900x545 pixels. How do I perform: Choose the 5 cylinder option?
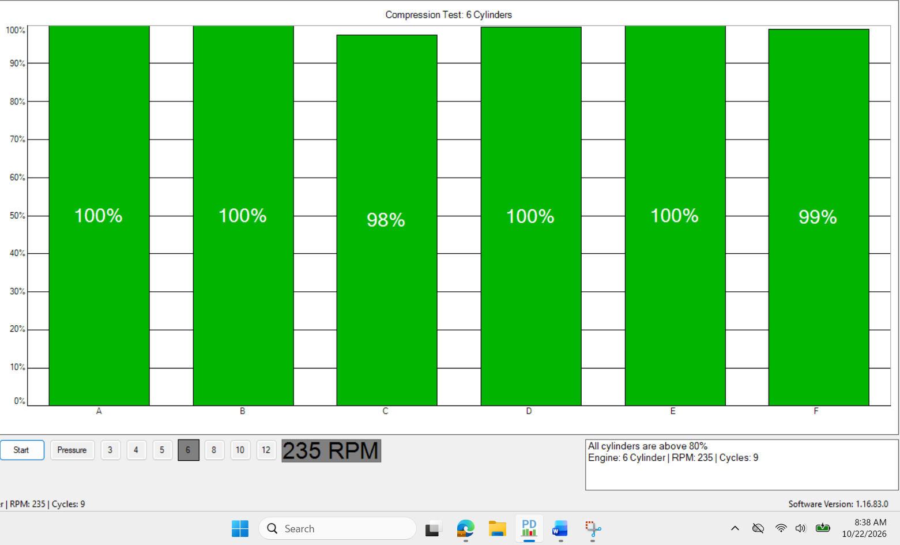tap(162, 450)
